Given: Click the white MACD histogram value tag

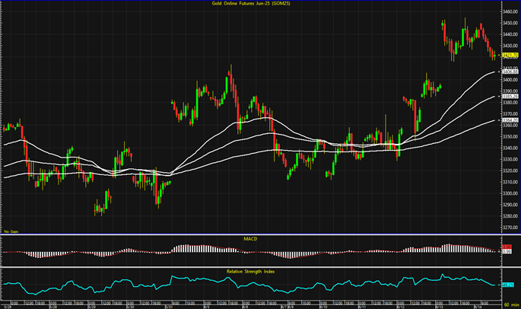Looking at the screenshot, I should (x=507, y=252).
